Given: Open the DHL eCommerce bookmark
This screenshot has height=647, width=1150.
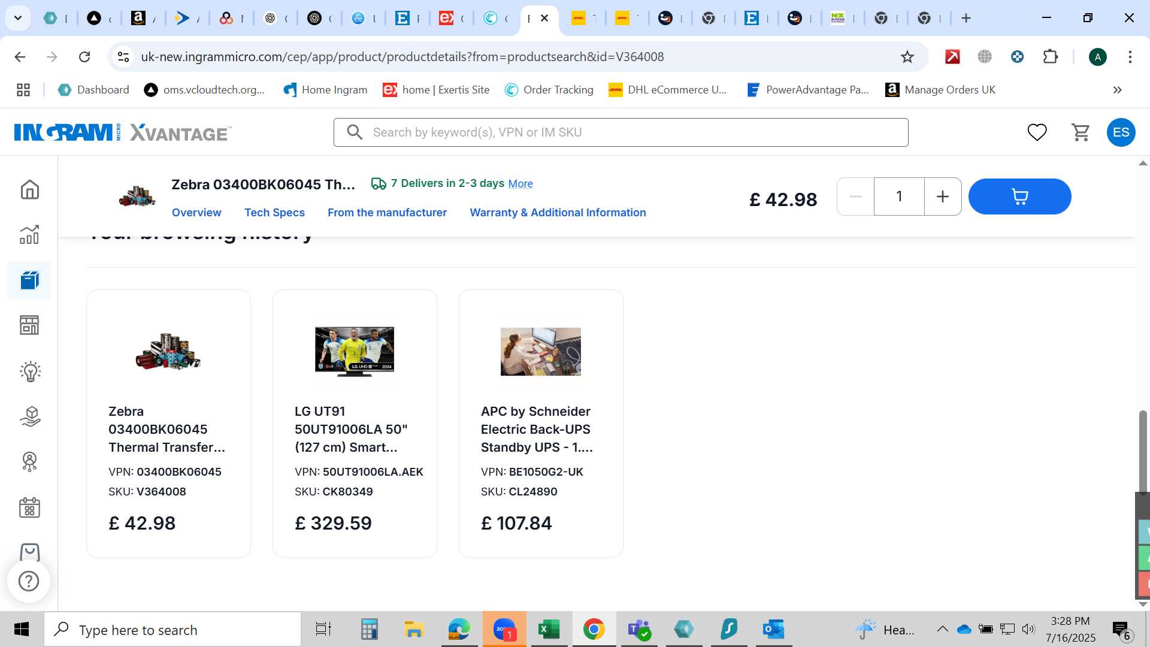Looking at the screenshot, I should coord(668,90).
